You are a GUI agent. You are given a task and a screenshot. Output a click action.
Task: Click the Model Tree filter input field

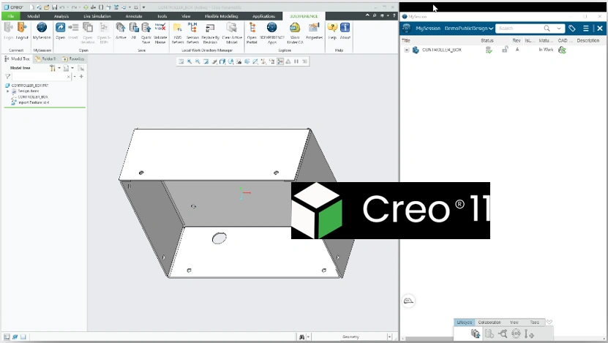pos(41,76)
